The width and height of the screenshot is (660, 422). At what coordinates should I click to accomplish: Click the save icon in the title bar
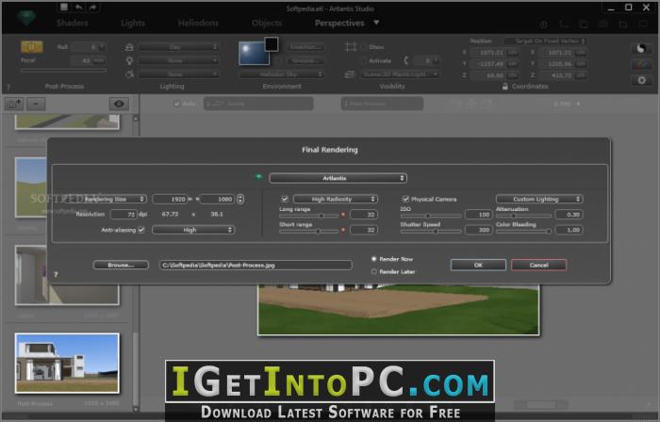tap(64, 7)
